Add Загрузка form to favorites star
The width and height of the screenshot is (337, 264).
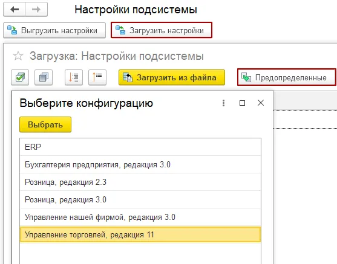point(18,56)
